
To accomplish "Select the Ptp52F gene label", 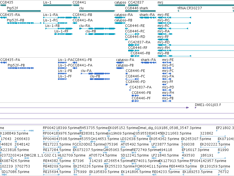I will tap(12, 8).
